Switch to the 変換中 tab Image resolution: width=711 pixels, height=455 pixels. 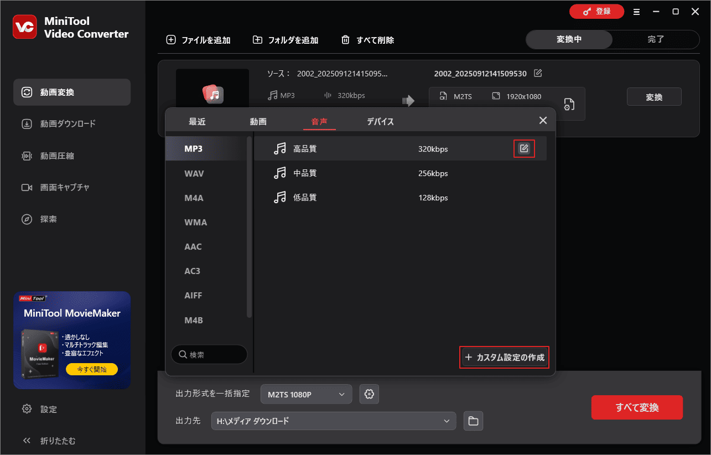tap(569, 39)
